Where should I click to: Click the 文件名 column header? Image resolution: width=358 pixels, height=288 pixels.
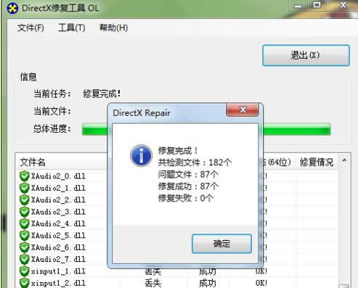[33, 162]
